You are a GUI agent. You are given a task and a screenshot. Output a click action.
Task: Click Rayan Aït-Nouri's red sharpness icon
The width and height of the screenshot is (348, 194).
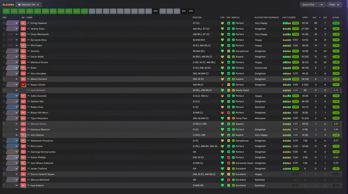(229, 113)
